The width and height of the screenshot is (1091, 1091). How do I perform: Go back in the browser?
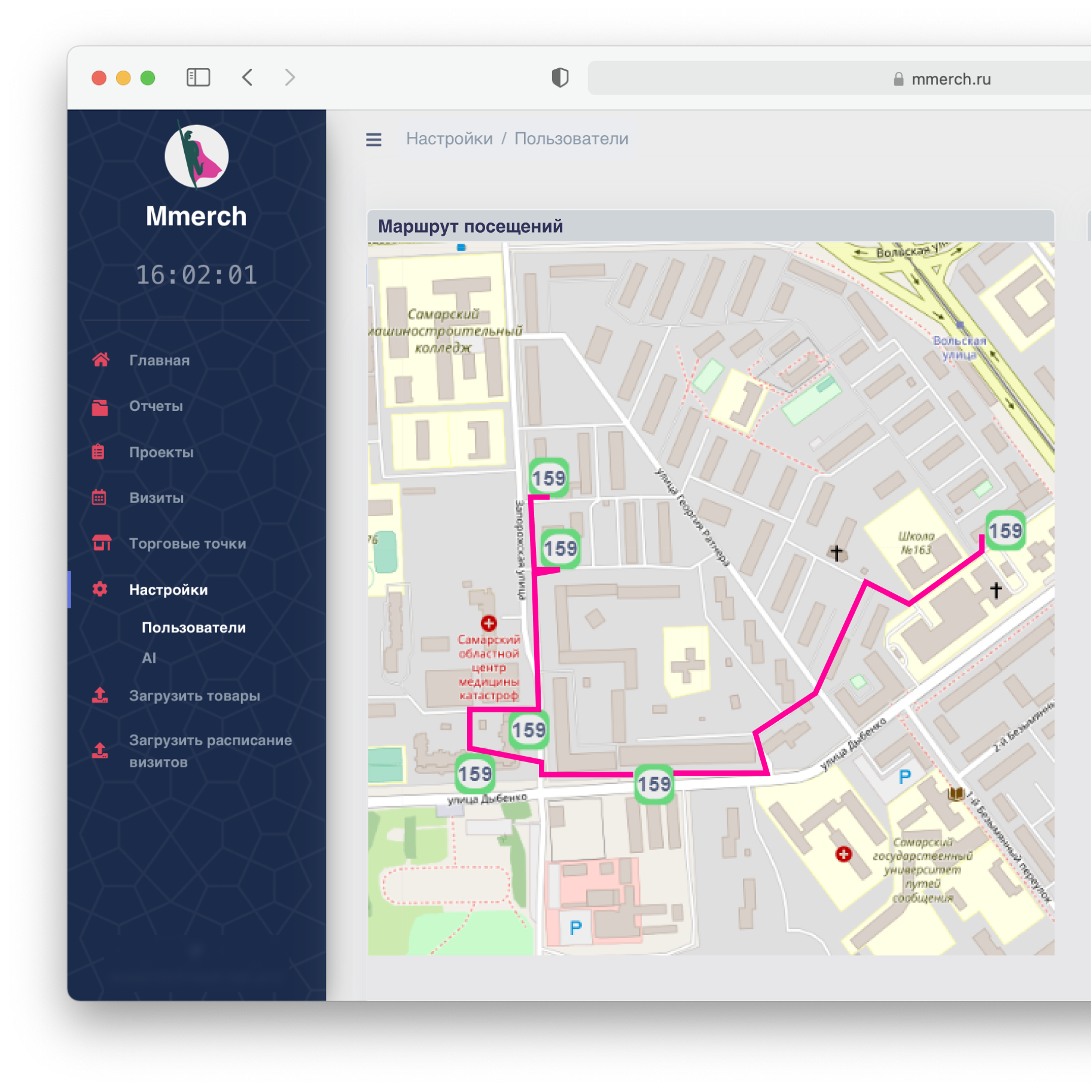point(248,78)
